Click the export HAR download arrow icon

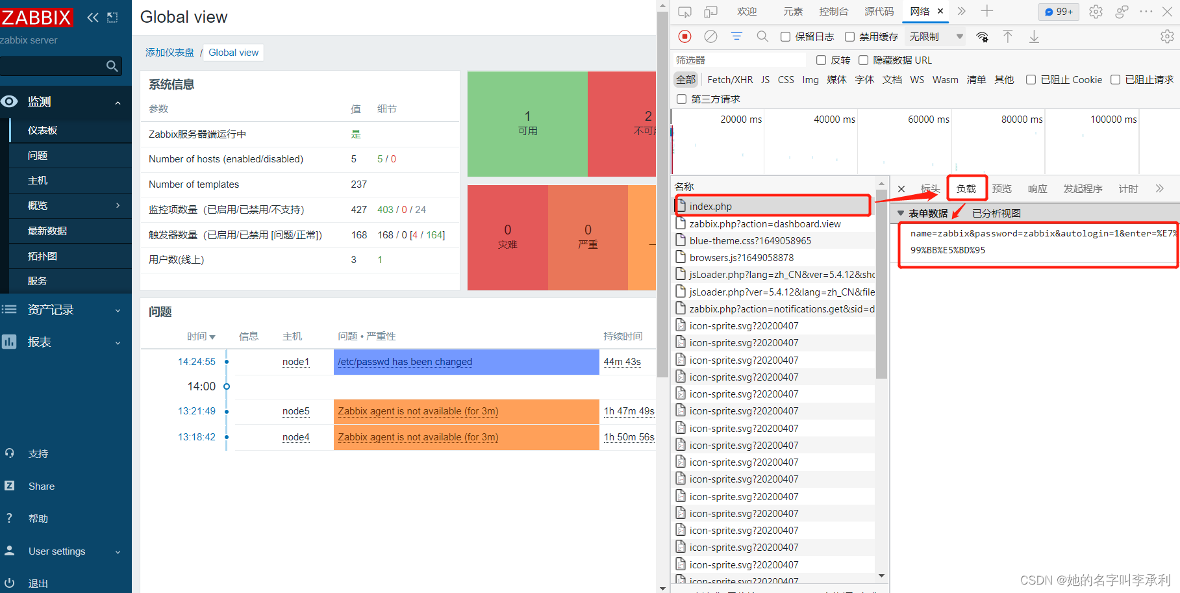tap(1034, 36)
